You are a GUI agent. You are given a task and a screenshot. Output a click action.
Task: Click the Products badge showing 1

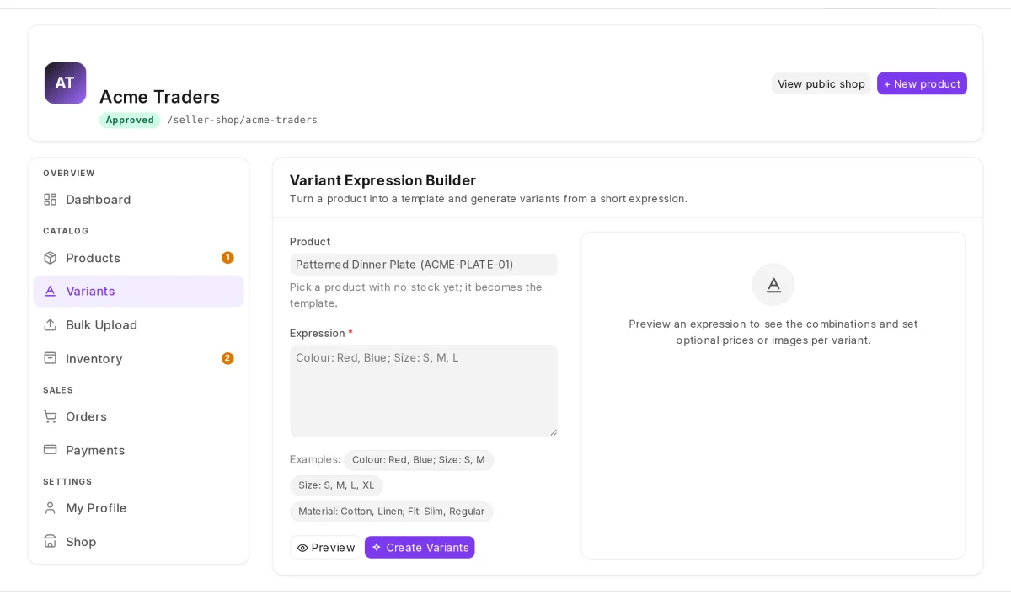coord(227,258)
